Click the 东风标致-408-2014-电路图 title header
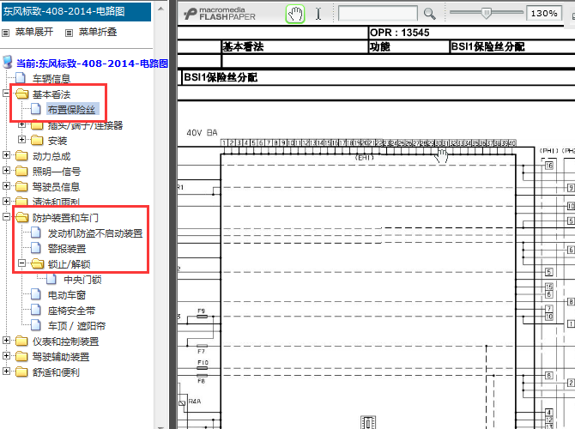 [76, 12]
